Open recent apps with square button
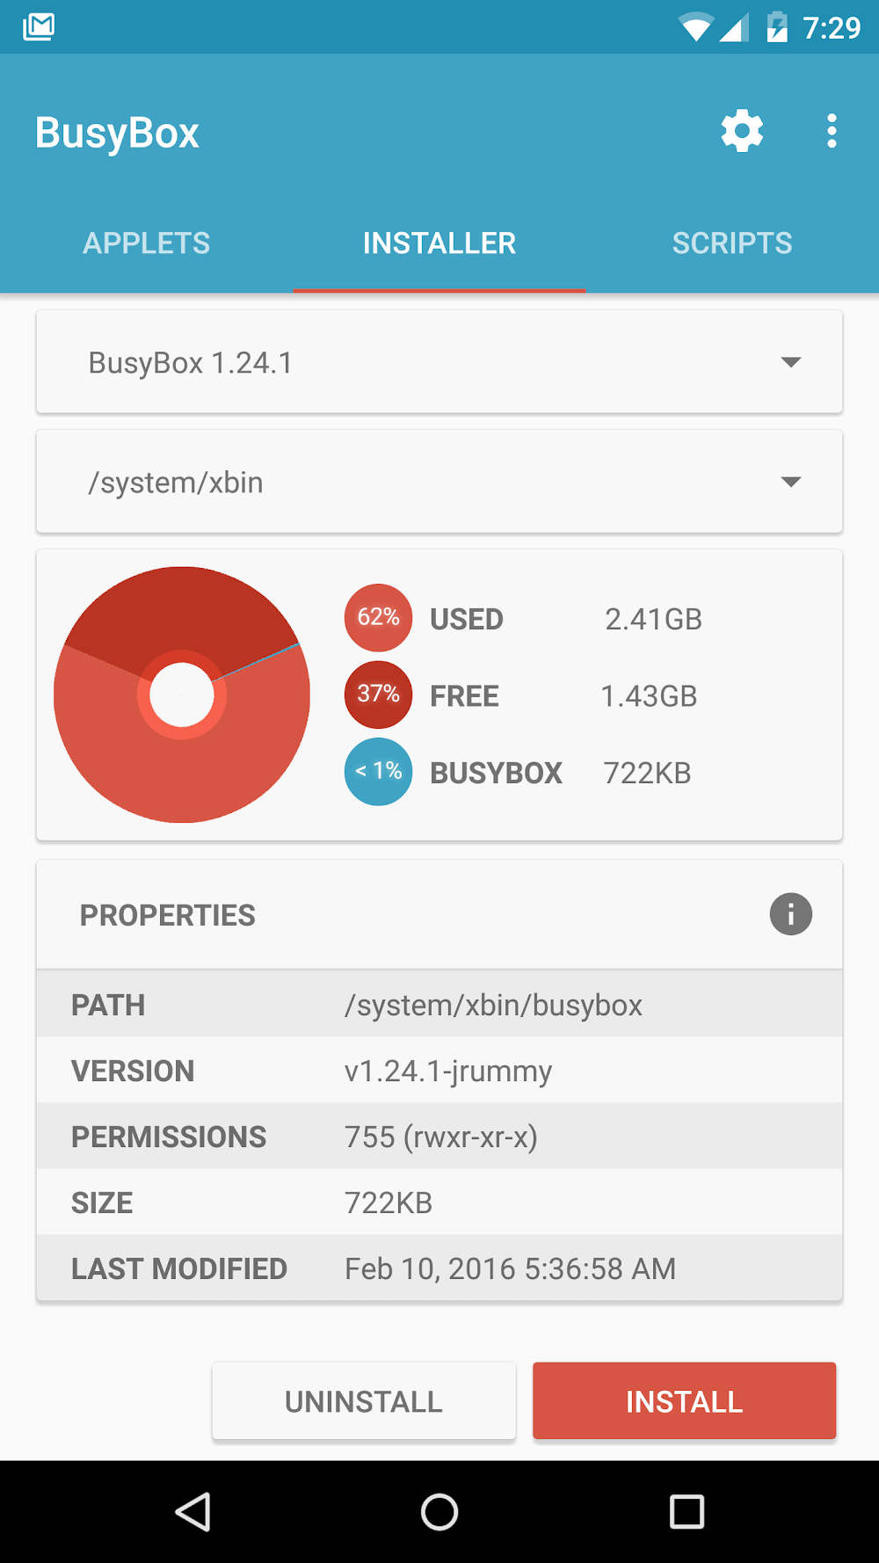This screenshot has width=879, height=1563. pos(686,1512)
